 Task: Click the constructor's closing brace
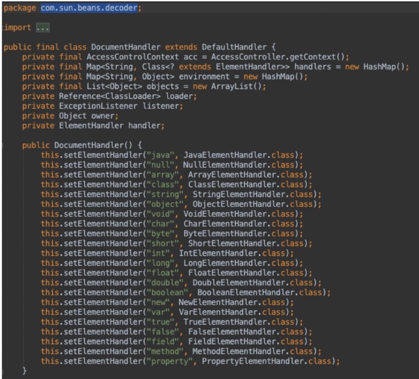coord(24,371)
